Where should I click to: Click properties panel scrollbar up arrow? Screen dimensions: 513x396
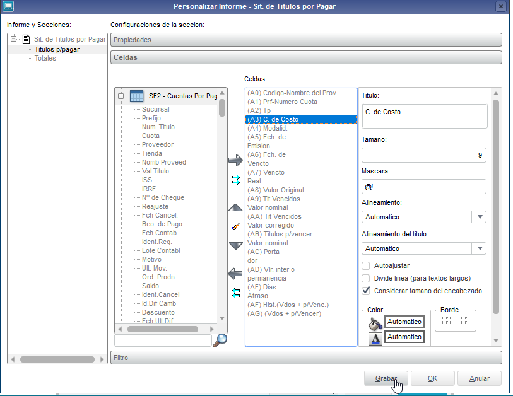point(496,93)
